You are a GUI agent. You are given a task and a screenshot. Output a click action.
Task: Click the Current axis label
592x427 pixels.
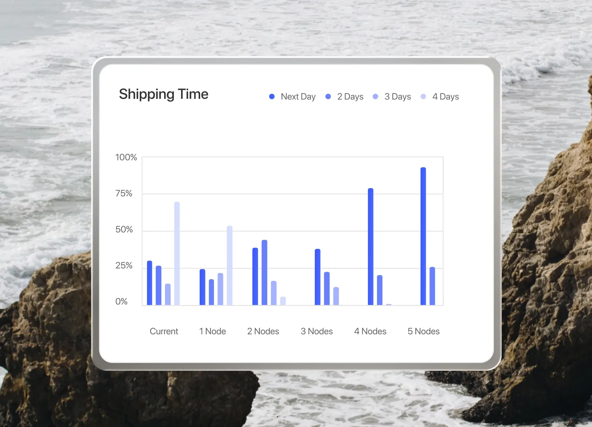(x=164, y=331)
